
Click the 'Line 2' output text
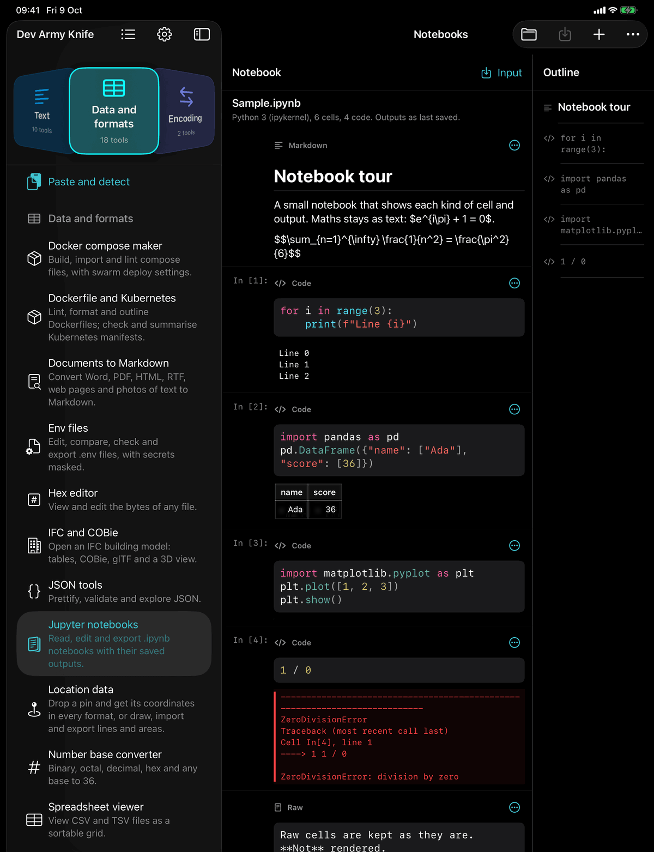pos(294,376)
